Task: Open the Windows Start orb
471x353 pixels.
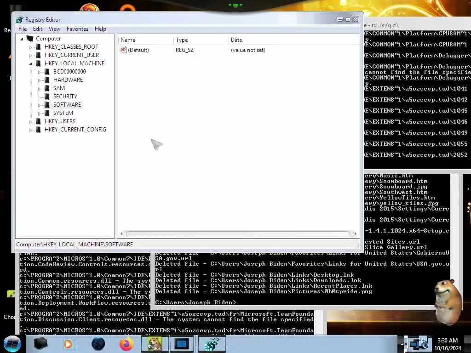Action: [12, 344]
